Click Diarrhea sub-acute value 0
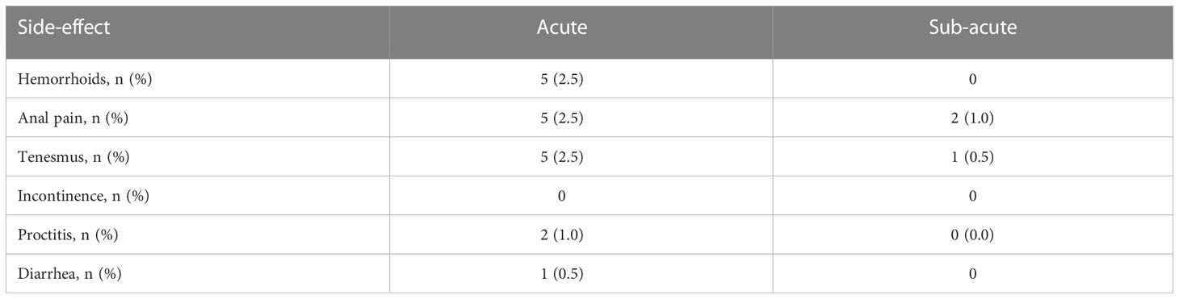Viewport: 1179px width, 299px height. click(972, 273)
